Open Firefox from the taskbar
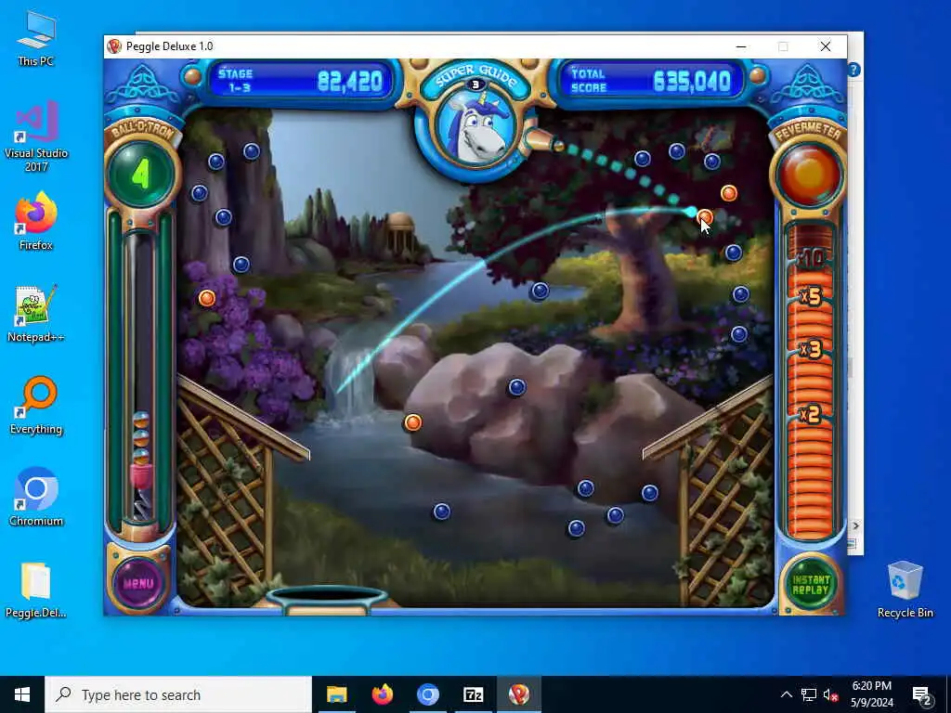 click(x=382, y=694)
